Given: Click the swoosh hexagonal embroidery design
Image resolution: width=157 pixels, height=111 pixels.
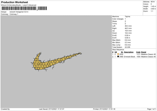Looking at the screenshot, I should tap(56, 62).
